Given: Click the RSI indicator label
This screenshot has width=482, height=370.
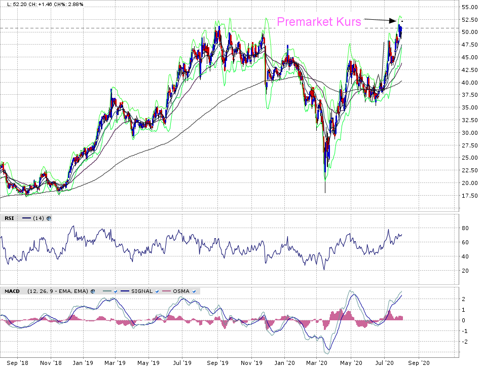Looking at the screenshot, I should (9, 218).
